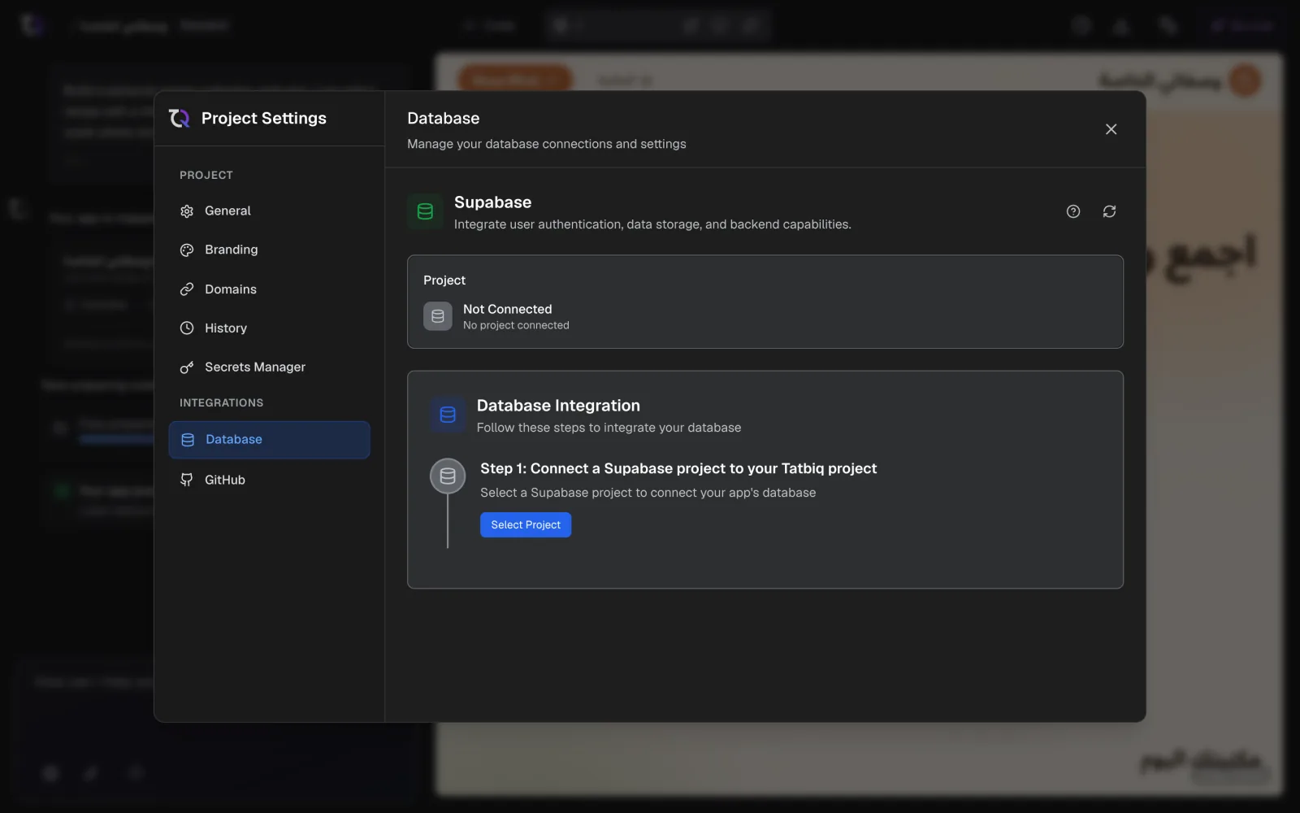Image resolution: width=1300 pixels, height=813 pixels.
Task: Close the Project Settings dialog
Action: coord(1111,129)
